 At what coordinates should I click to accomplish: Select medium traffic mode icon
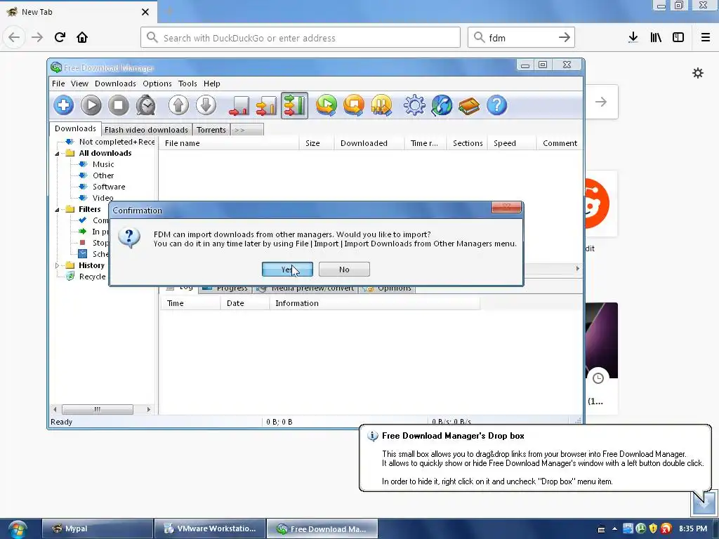266,105
